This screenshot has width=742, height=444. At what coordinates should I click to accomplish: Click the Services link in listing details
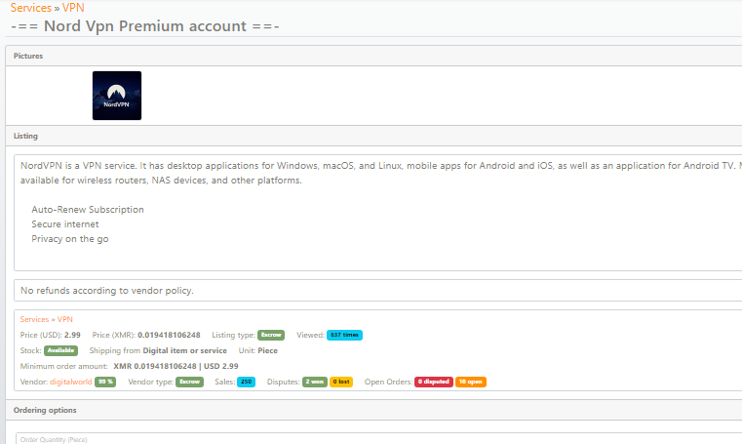34,319
